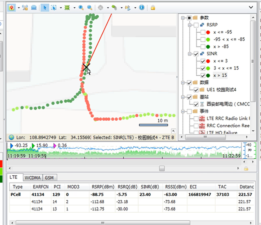Select the arrow pointer tool

pyautogui.click(x=45, y=7)
